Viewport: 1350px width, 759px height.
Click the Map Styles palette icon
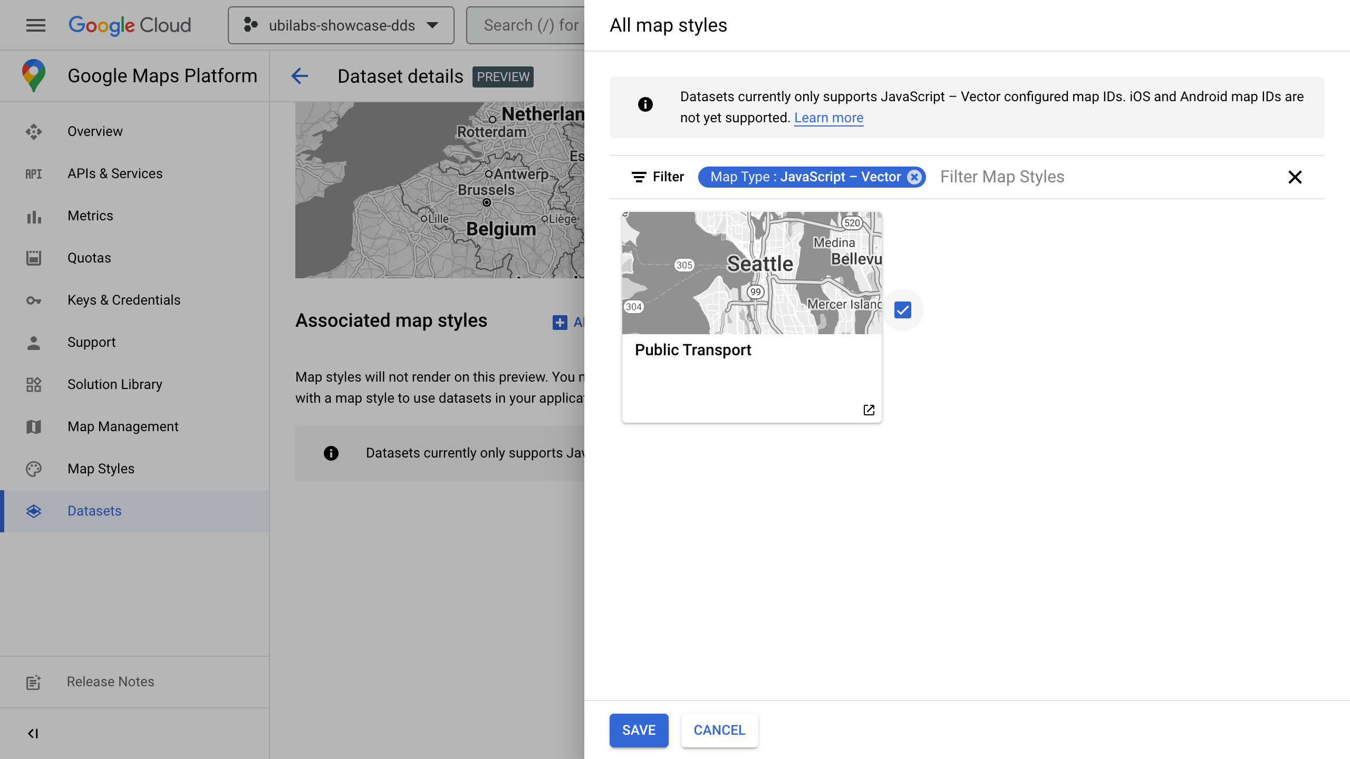coord(34,469)
